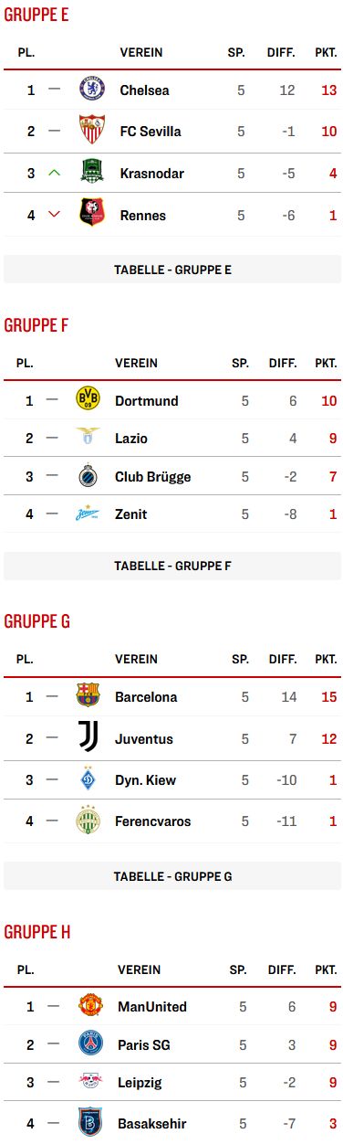343x1144 pixels.
Task: Select the Basaksehir team name
Action: (153, 1124)
